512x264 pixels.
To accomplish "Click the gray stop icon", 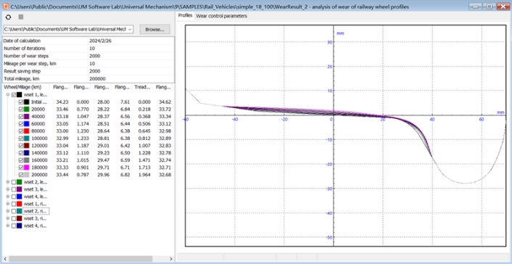I will coord(21,17).
